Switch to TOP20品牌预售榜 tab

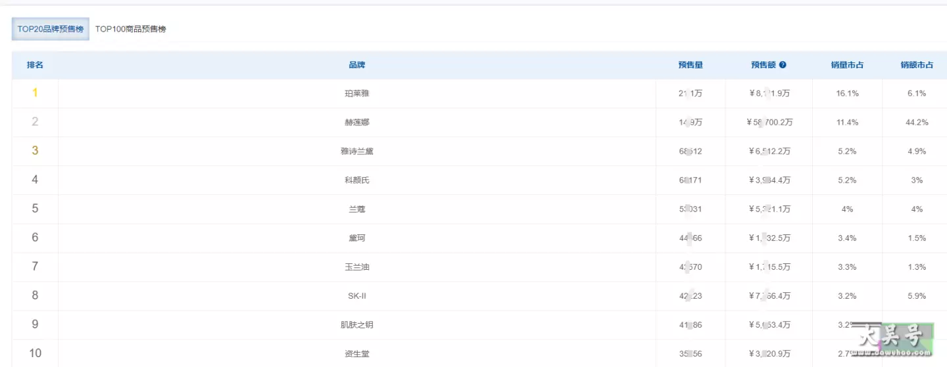point(51,29)
